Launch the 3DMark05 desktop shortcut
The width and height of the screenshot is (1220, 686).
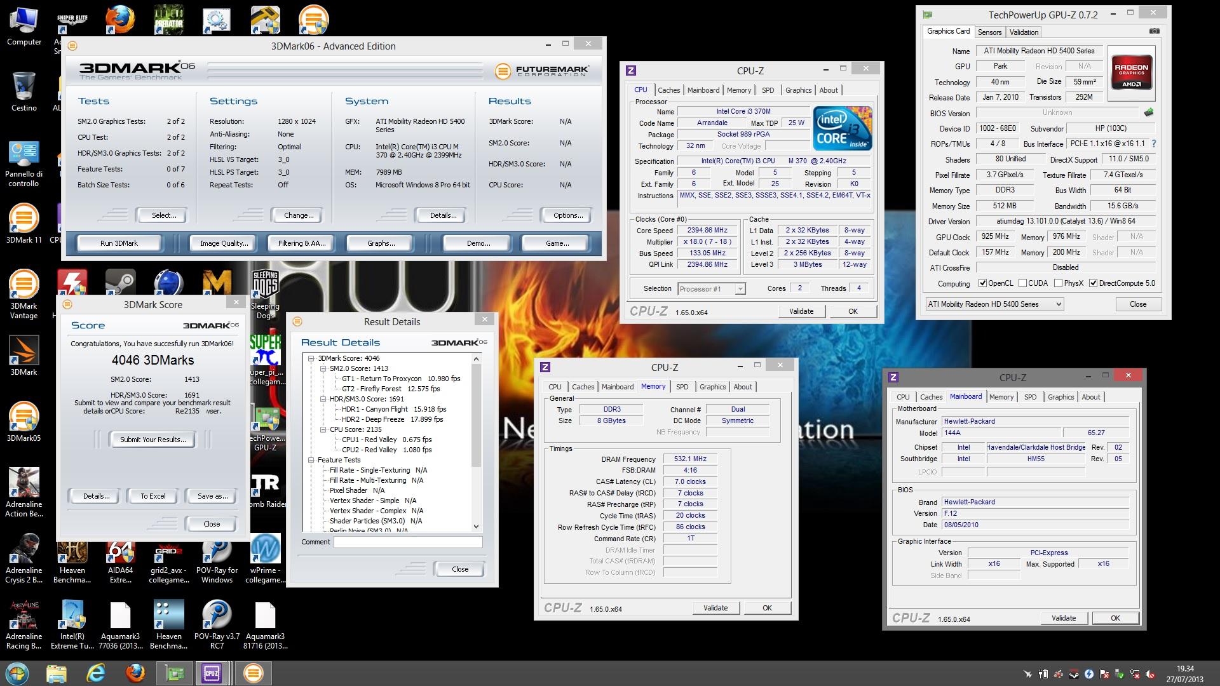[24, 422]
